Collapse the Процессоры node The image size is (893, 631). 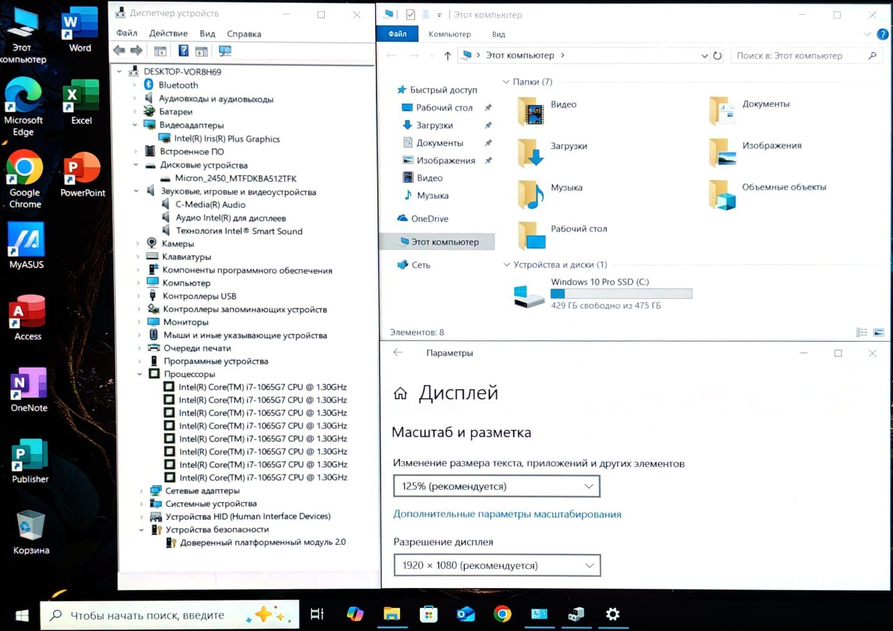140,374
